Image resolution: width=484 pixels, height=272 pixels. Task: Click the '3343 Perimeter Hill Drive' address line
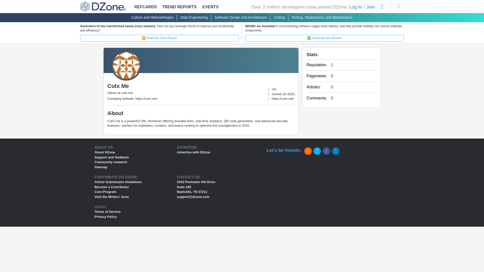pos(196,182)
